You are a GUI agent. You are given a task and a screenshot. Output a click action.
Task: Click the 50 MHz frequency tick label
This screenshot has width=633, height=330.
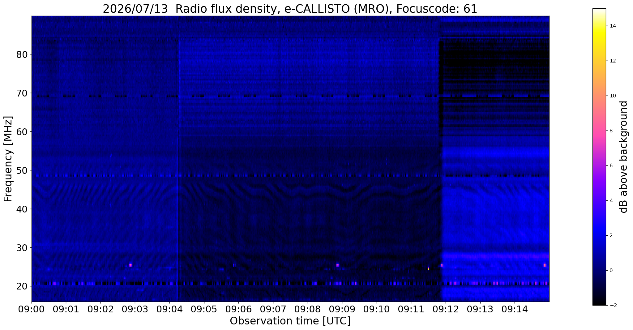tap(22, 170)
